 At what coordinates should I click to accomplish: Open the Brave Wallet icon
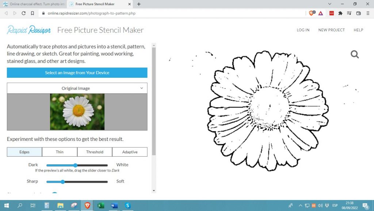(x=358, y=13)
